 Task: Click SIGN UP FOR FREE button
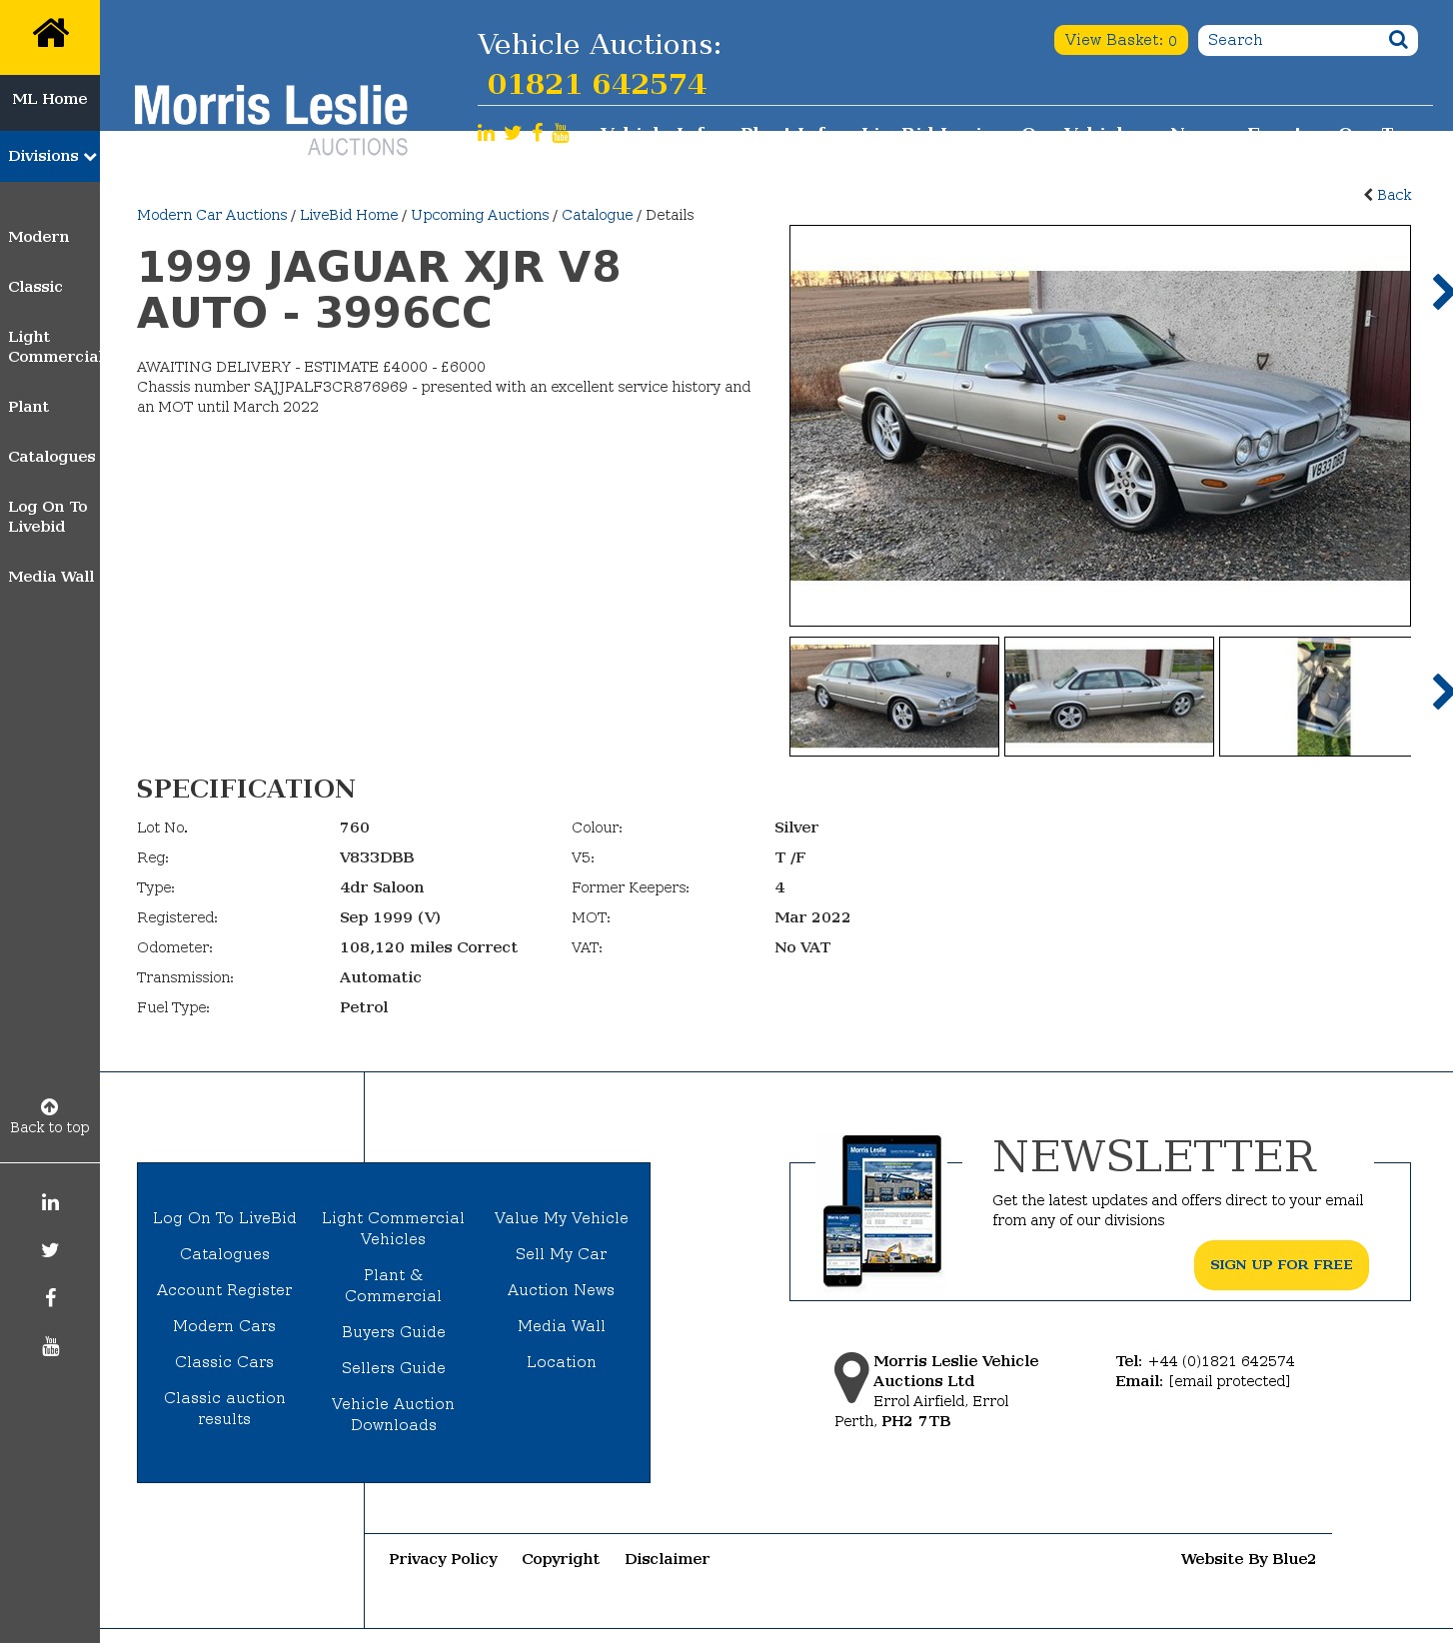(x=1281, y=1265)
